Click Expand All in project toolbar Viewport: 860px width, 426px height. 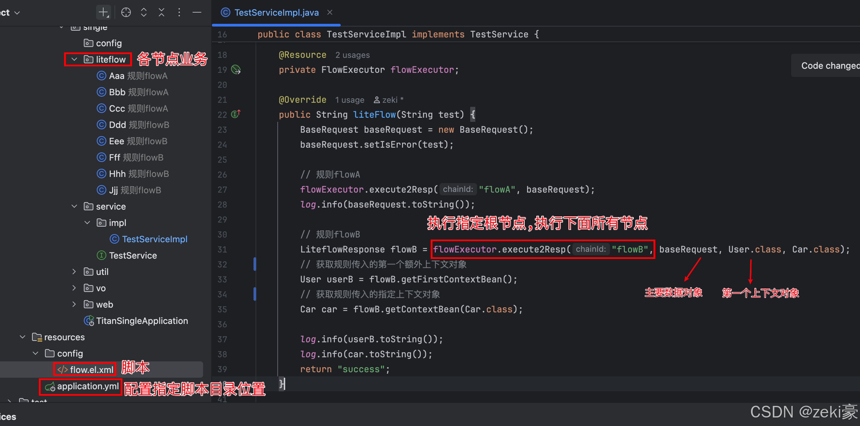[x=144, y=13]
